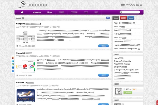Open the 'Redis HA' sidebar link
158x105 pixels.
tap(119, 27)
